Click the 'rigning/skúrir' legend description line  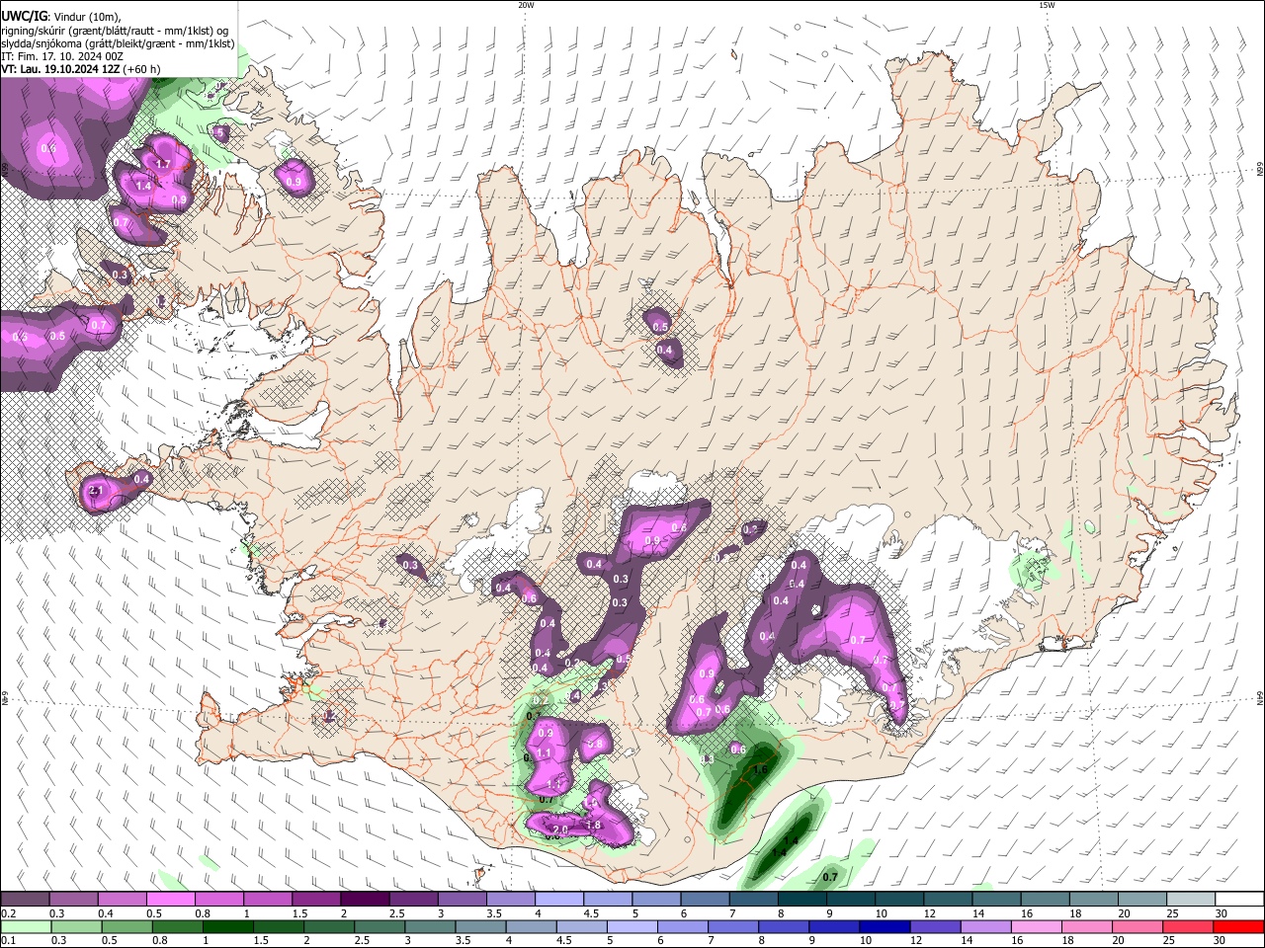click(x=116, y=31)
